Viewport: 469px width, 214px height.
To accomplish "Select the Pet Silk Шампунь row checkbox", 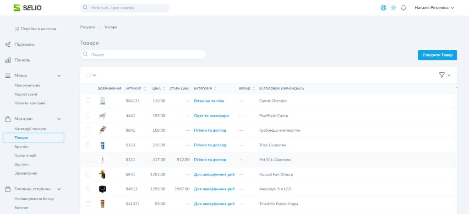I will 88,160.
